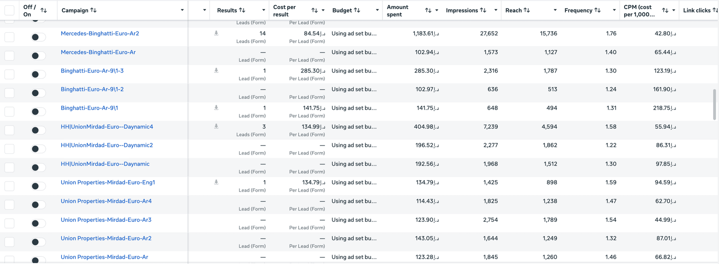The width and height of the screenshot is (719, 264).
Task: Select all rows with header checkbox
Action: 9,10
